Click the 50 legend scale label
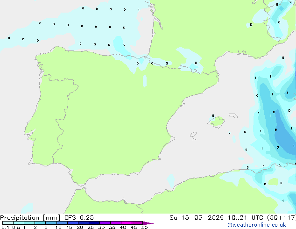The height and width of the screenshot is (229, 296). pyautogui.click(x=144, y=227)
